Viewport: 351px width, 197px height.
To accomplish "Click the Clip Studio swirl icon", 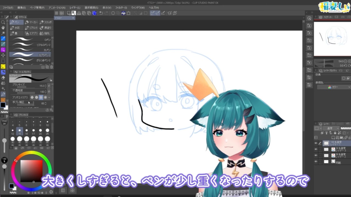I will coord(61,13).
